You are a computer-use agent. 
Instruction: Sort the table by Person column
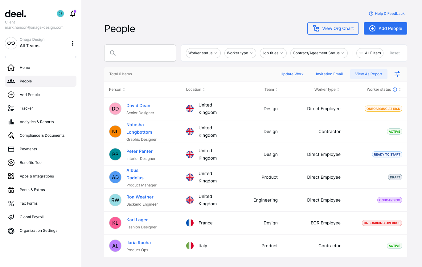(124, 89)
